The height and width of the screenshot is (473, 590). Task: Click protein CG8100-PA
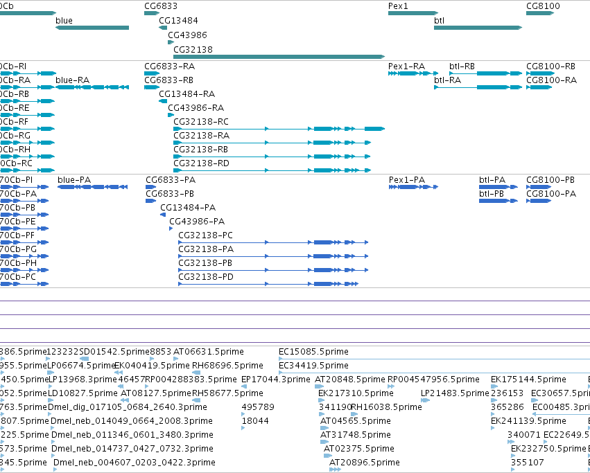539,201
